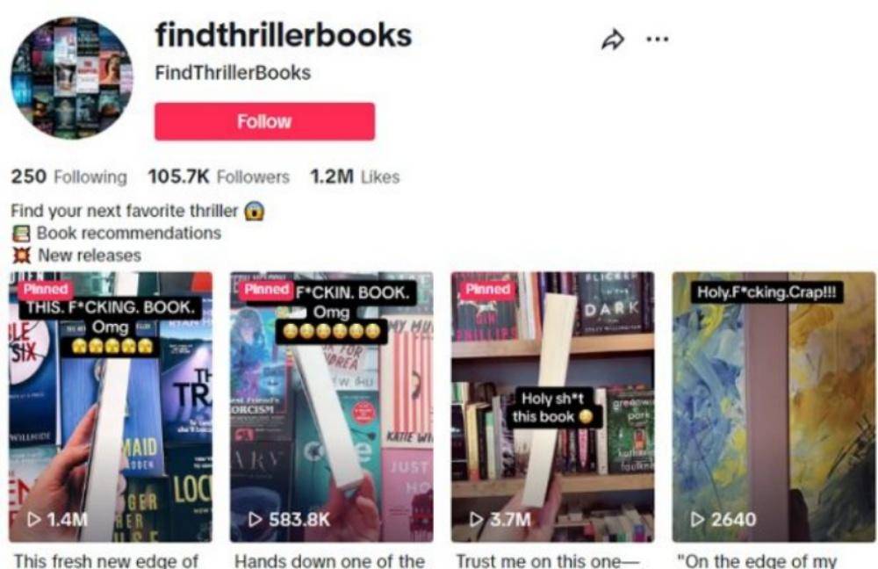
Task: Click play icon on 2640 views video
Action: pos(698,520)
